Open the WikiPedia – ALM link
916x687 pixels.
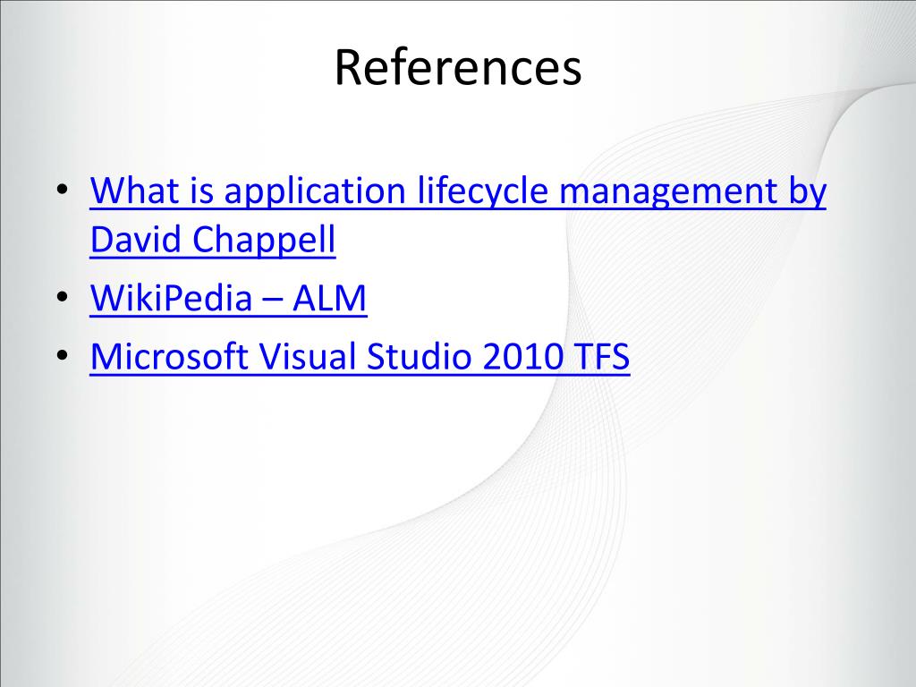[x=228, y=298]
